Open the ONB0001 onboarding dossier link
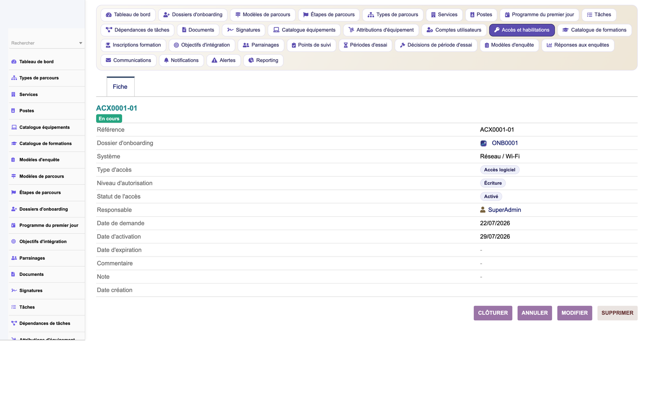 click(505, 143)
